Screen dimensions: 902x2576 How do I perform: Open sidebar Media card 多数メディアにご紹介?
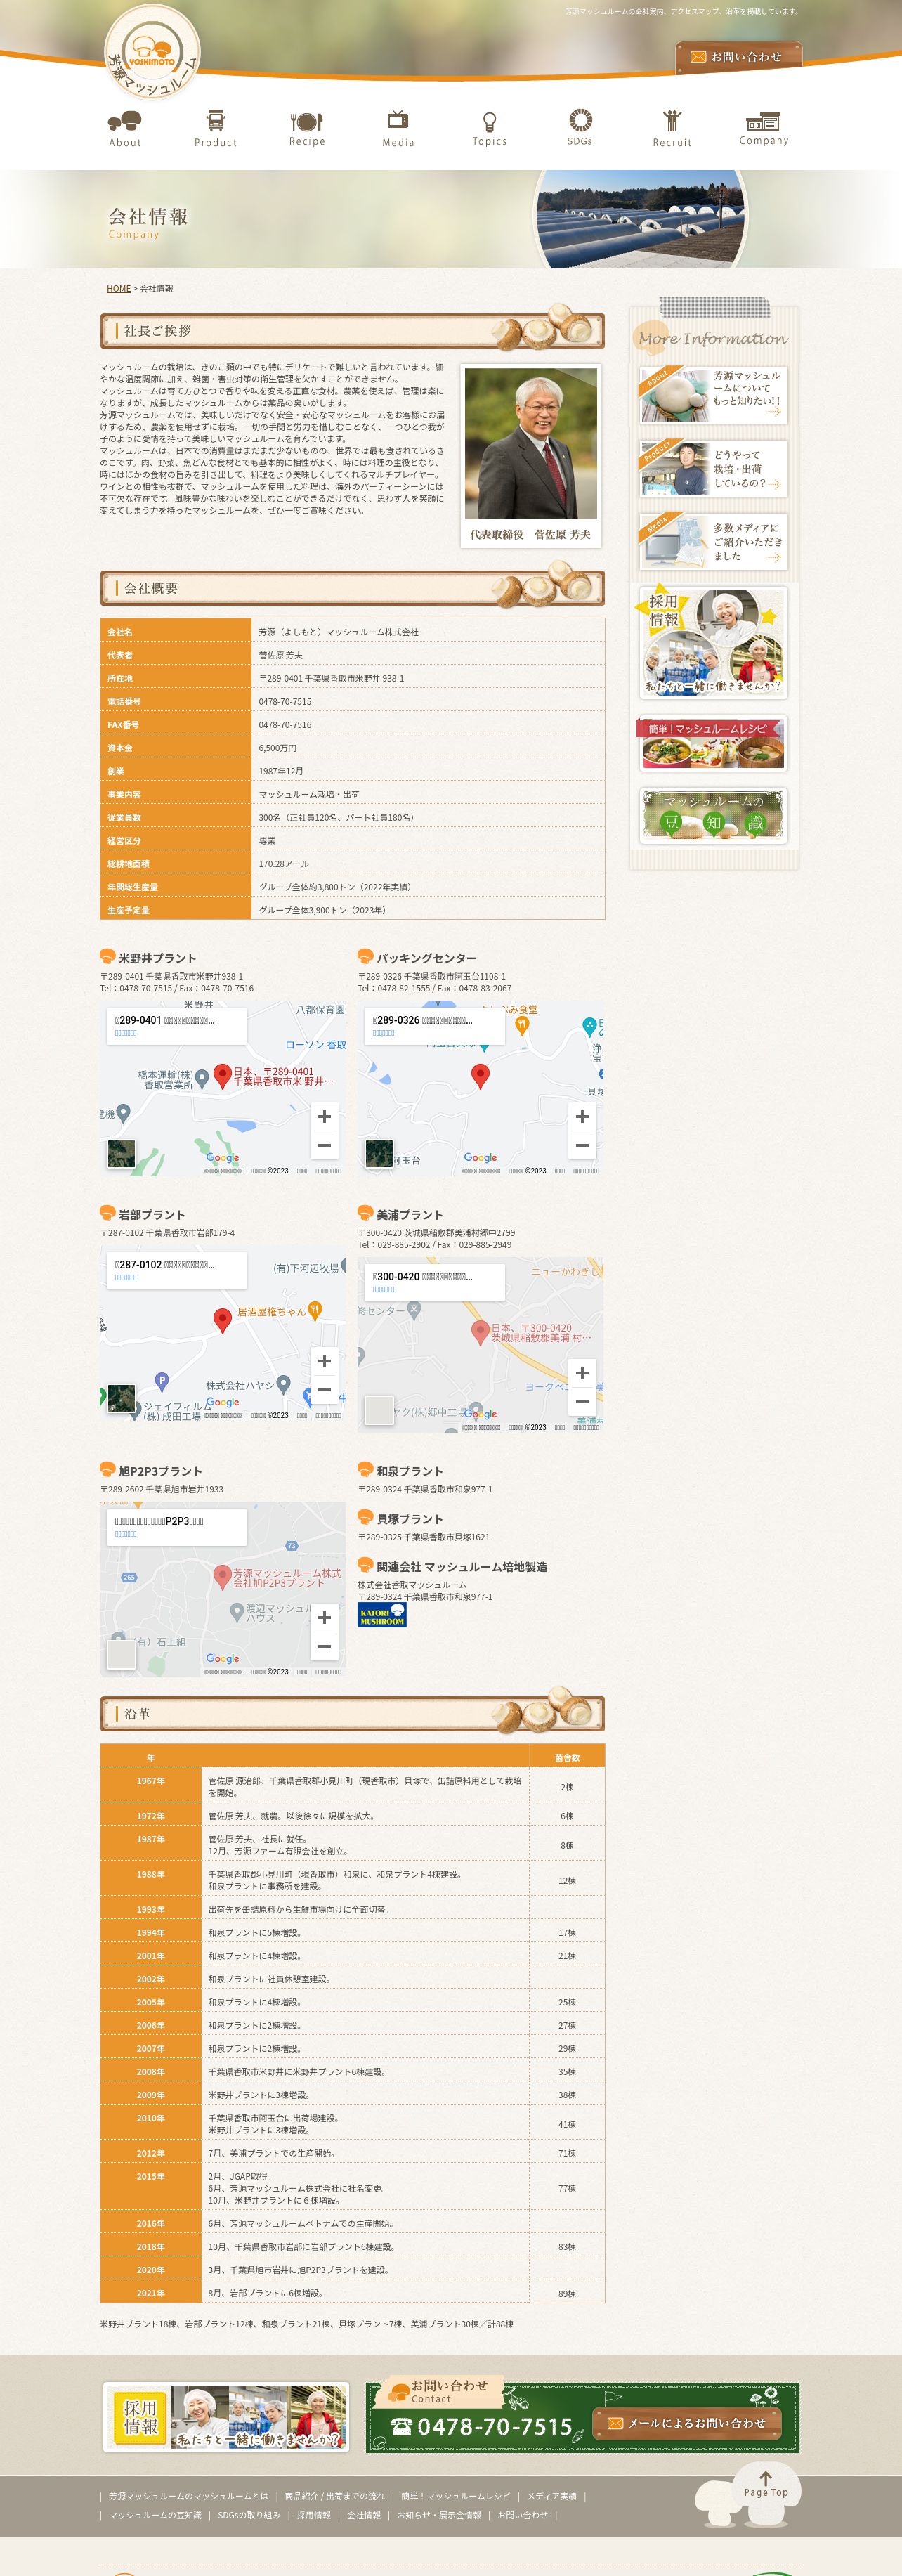[713, 541]
